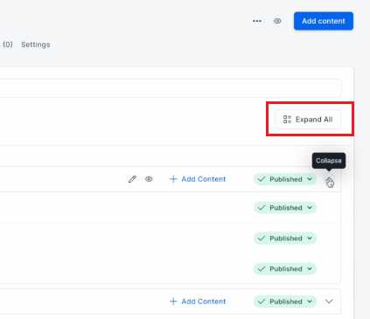This screenshot has height=319, width=370.
Task: Open the three-dot more options menu
Action: click(257, 21)
